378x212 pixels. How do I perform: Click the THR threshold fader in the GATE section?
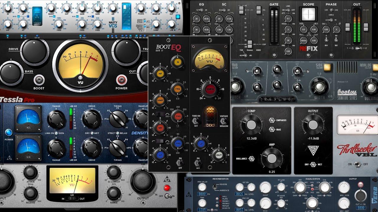pyautogui.click(x=241, y=9)
